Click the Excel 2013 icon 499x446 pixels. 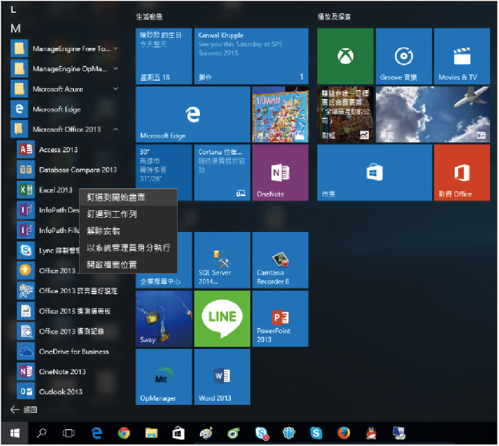pos(26,190)
